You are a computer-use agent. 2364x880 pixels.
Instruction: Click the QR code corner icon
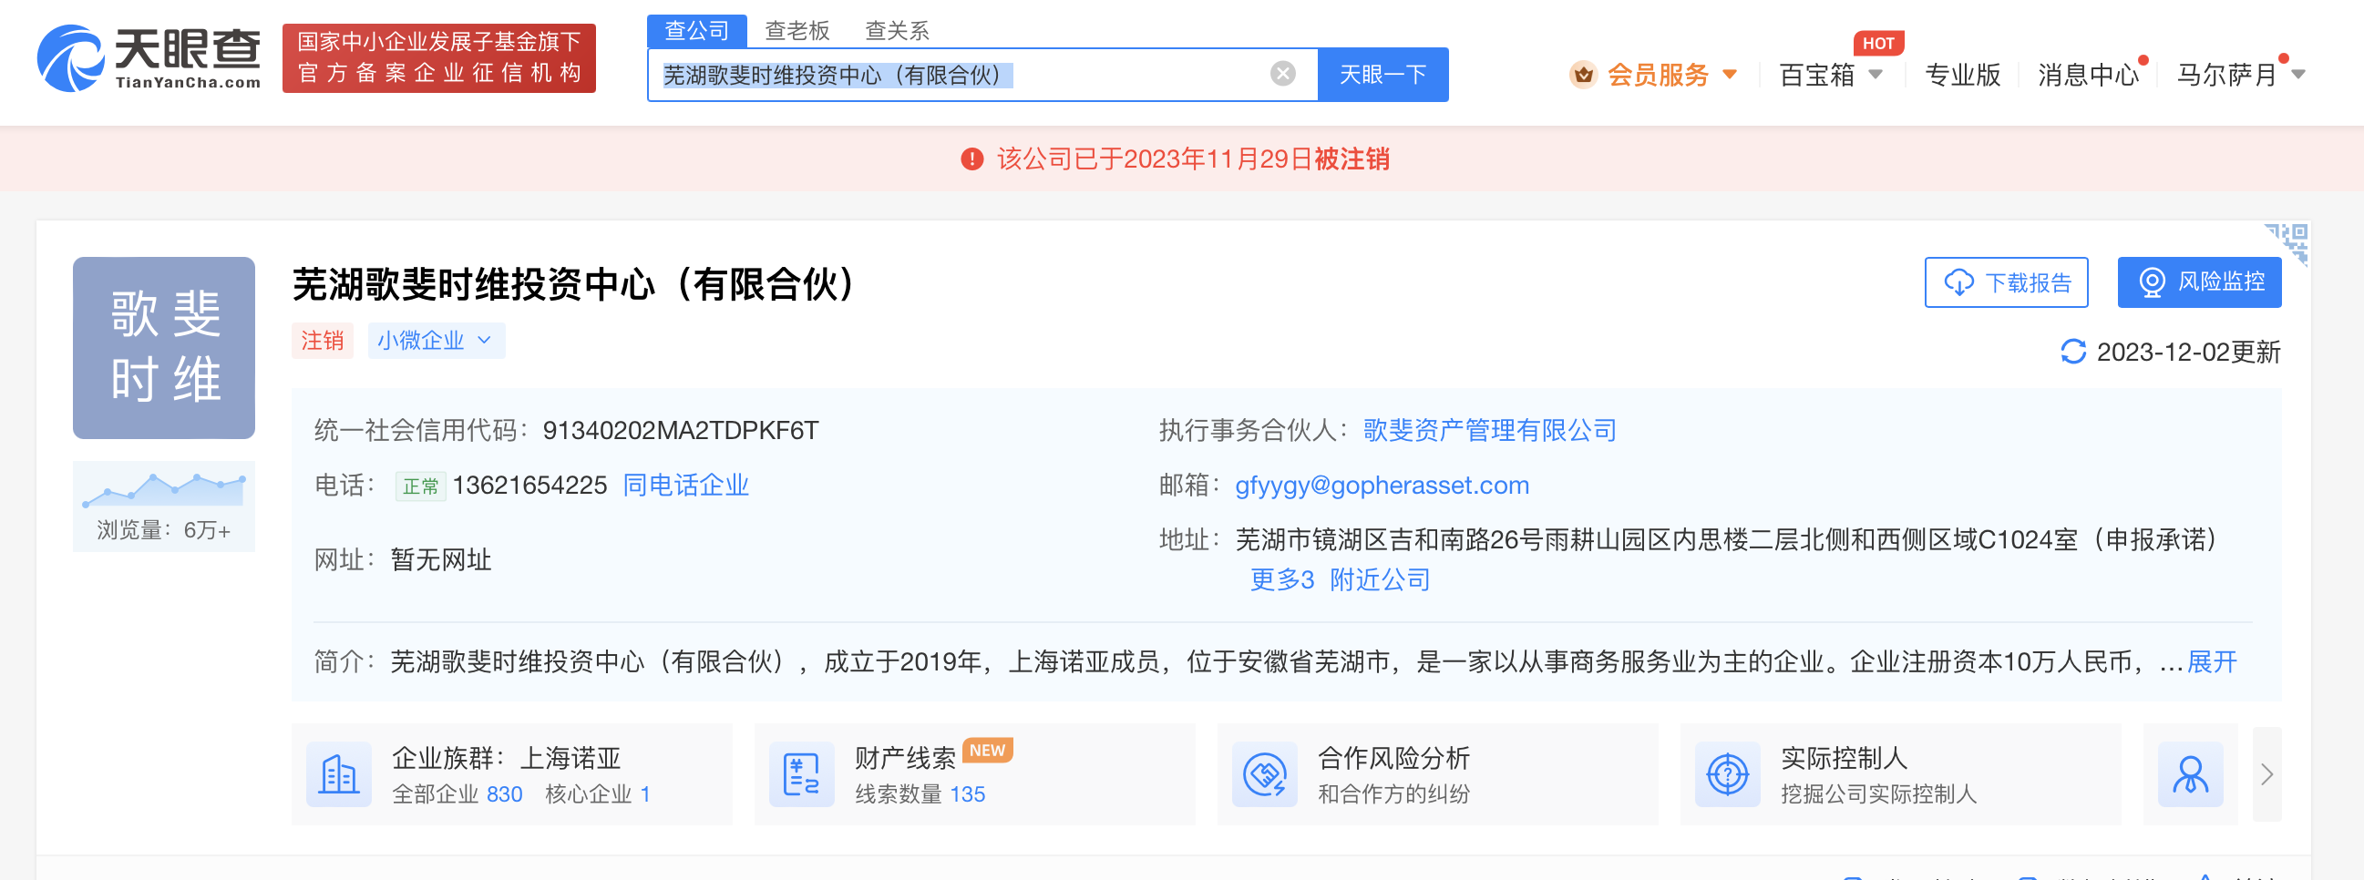(2286, 243)
